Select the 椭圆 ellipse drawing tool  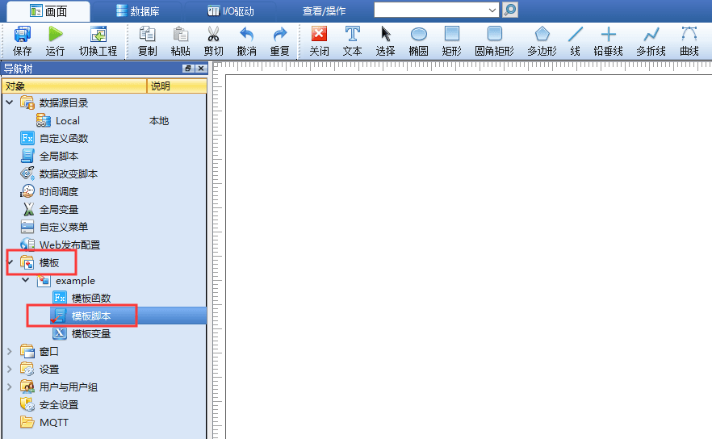click(418, 35)
